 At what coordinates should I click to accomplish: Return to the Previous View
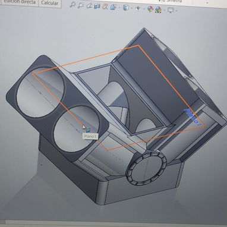tap(89, 6)
